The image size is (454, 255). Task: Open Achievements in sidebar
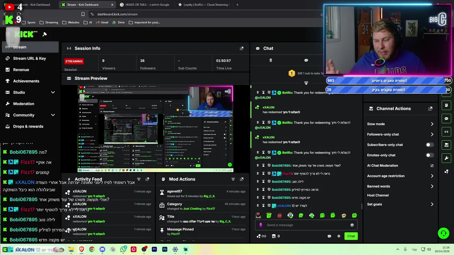pyautogui.click(x=30, y=81)
